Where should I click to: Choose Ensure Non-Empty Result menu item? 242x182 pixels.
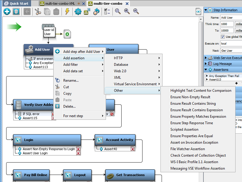pos(190,97)
